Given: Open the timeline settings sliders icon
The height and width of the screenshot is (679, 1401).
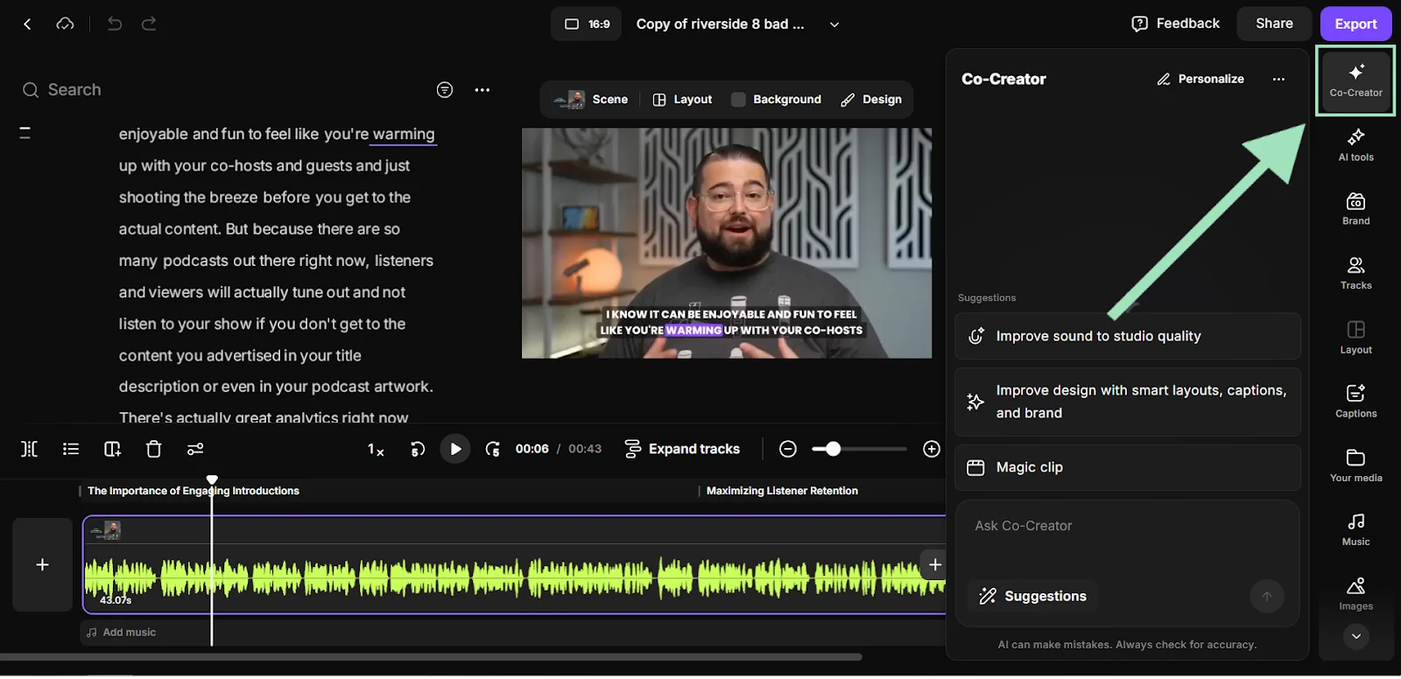Looking at the screenshot, I should [195, 449].
